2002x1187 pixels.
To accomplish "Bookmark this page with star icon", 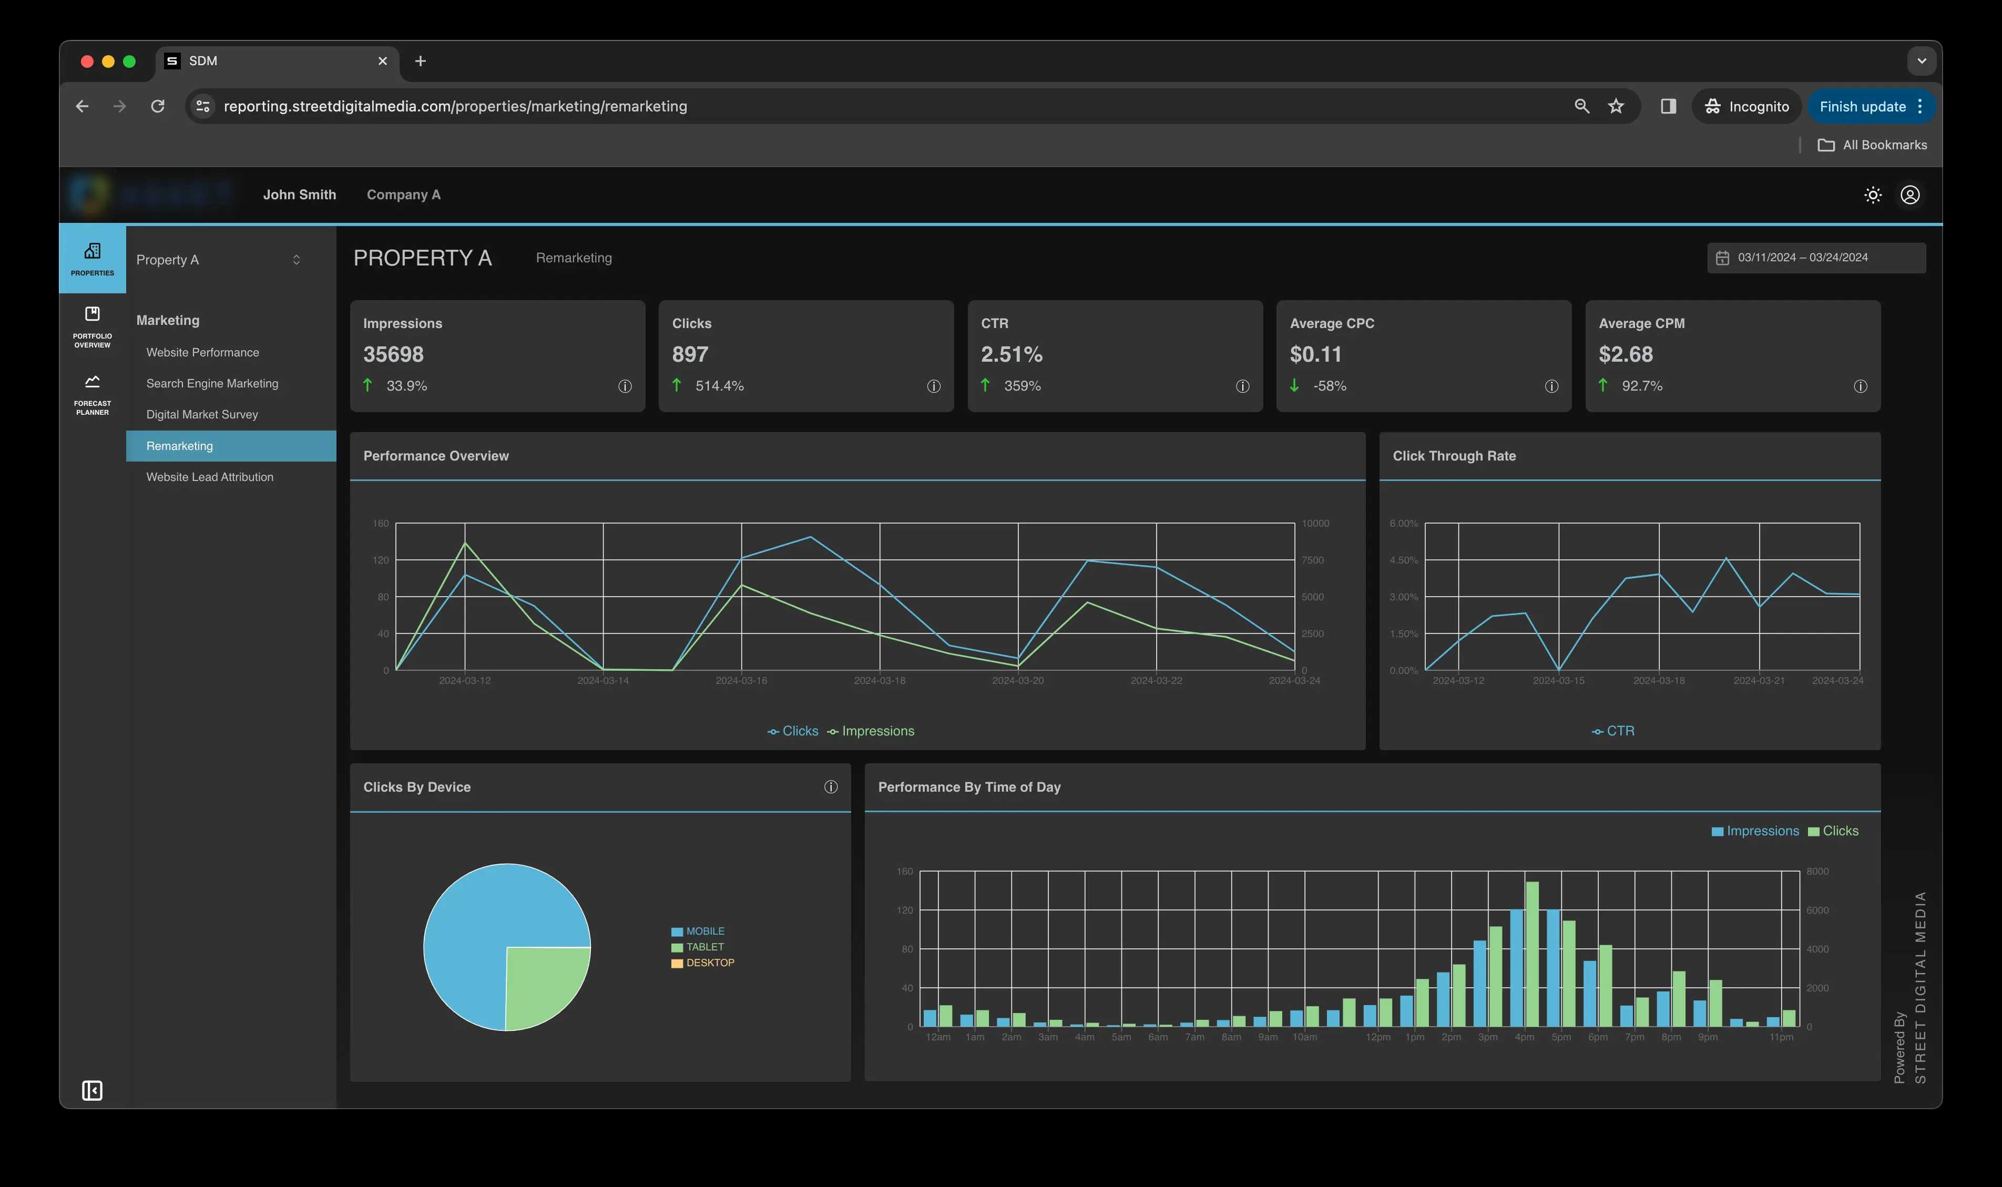I will pyautogui.click(x=1616, y=106).
